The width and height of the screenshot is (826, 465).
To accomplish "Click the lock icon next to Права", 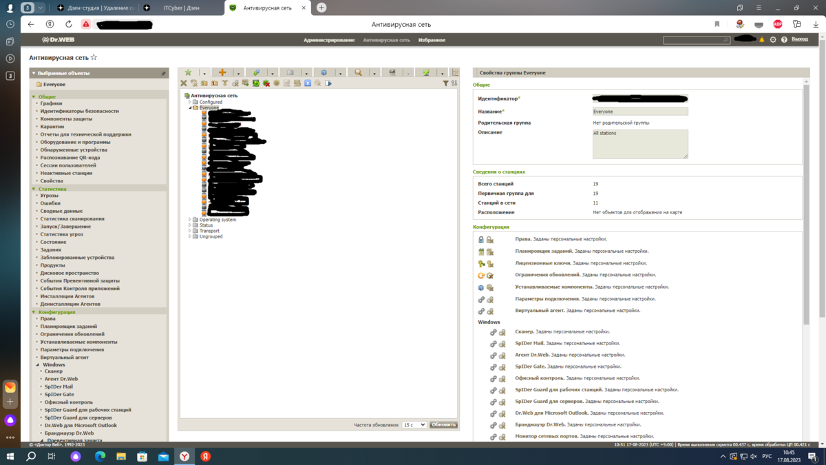I will pos(481,240).
